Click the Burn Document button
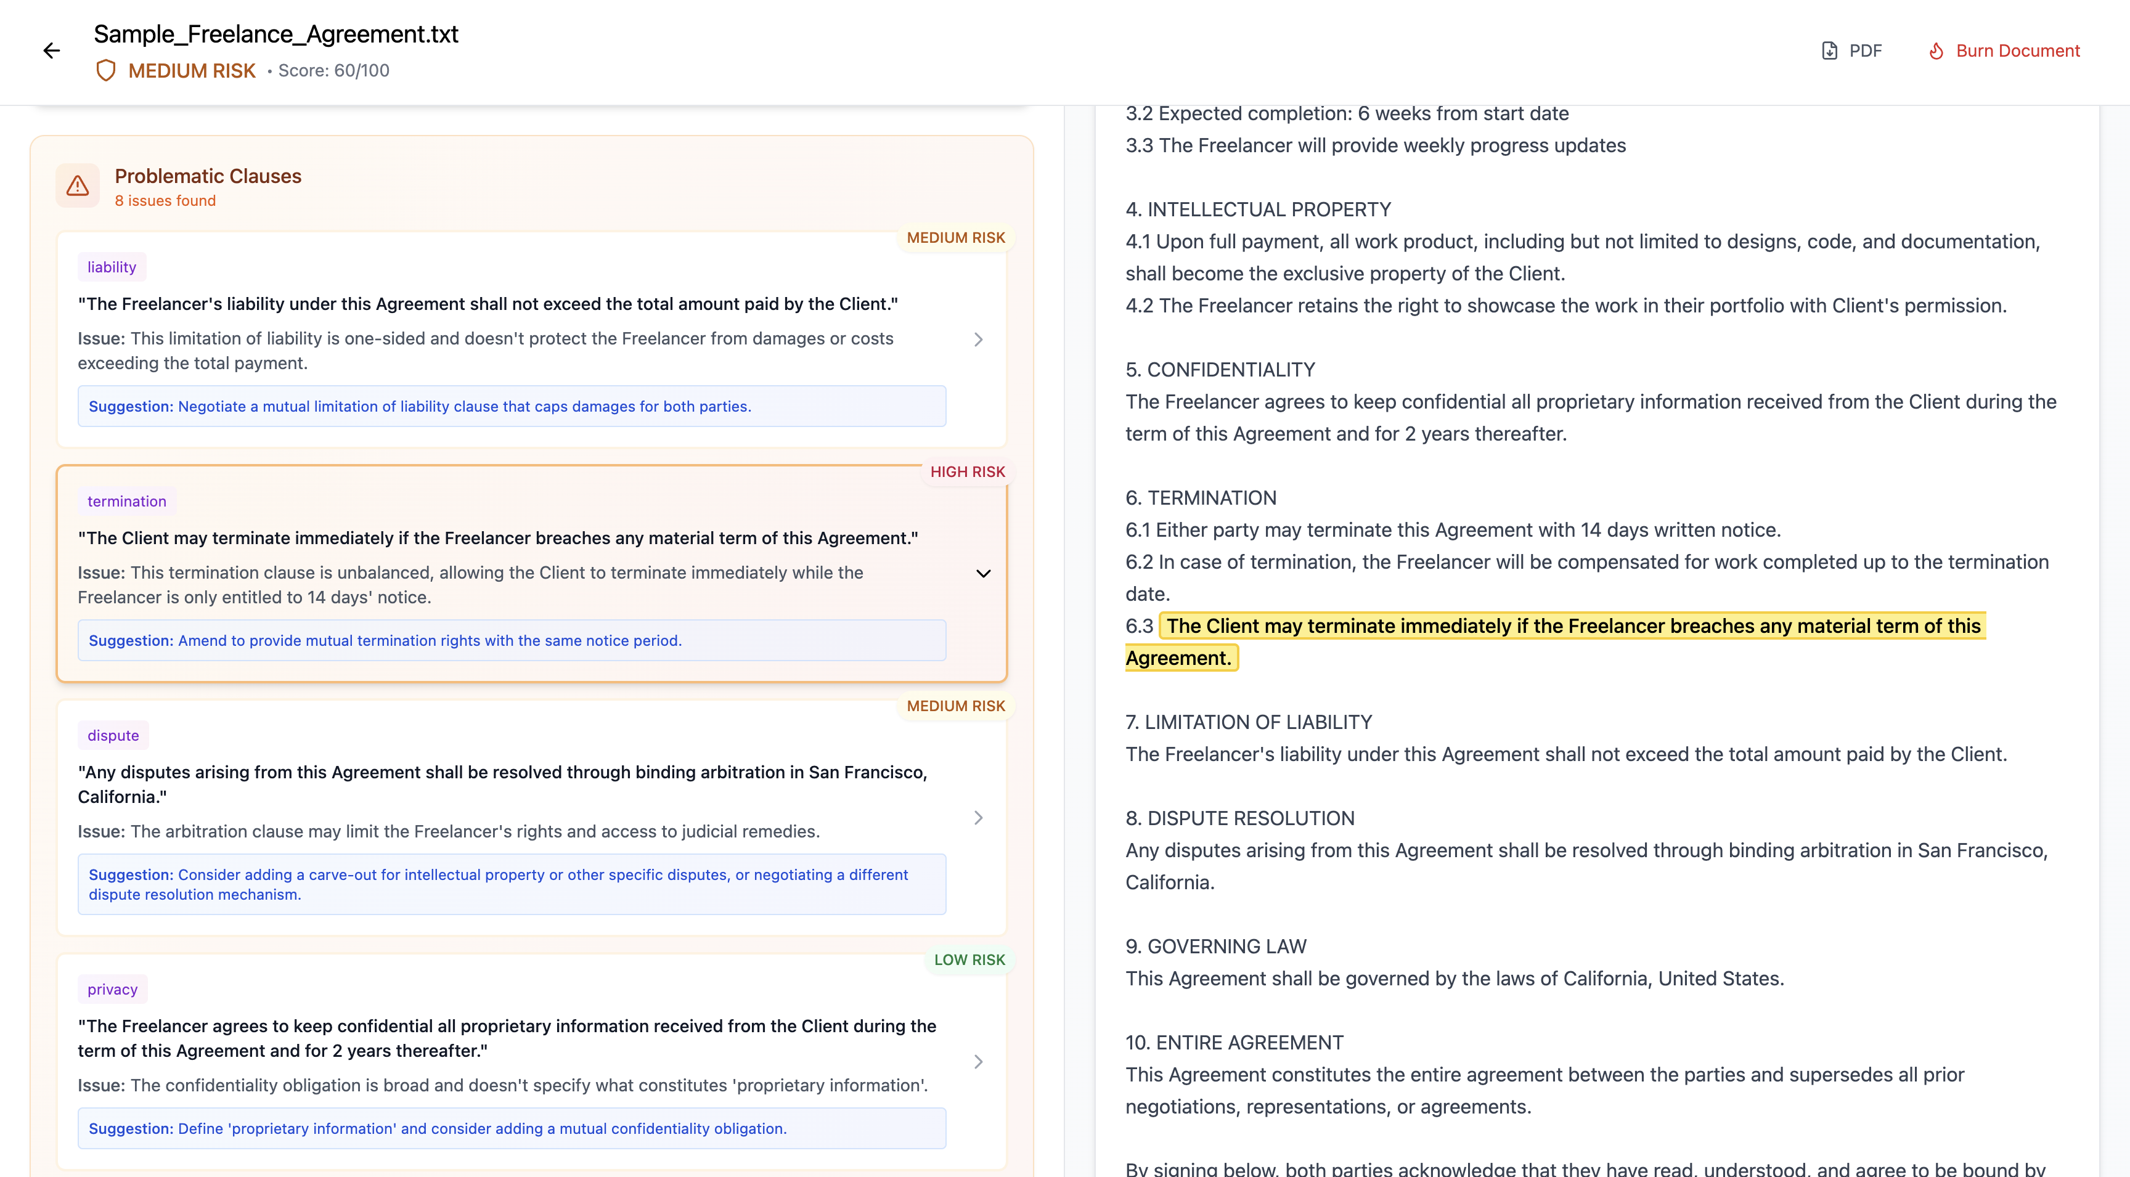The width and height of the screenshot is (2130, 1177). point(2004,51)
